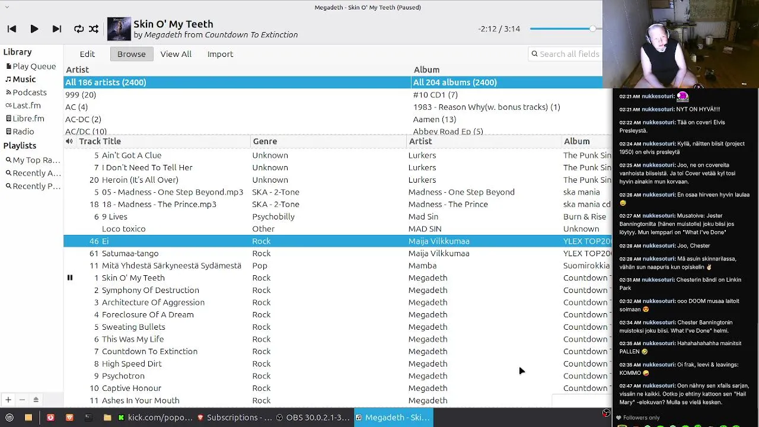Select track Ei by Maija Vilkkumaa

337,241
